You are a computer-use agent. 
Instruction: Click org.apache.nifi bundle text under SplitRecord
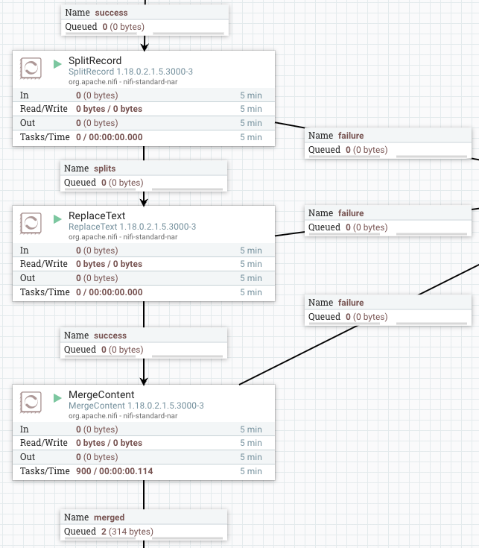coord(123,82)
